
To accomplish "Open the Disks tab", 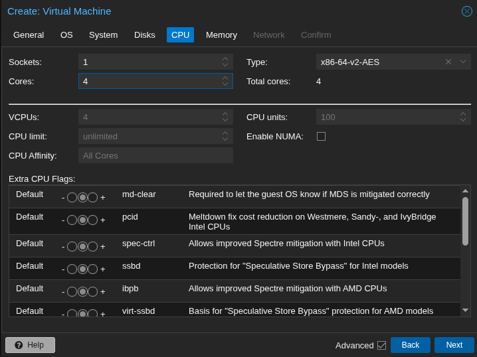I will (x=144, y=35).
